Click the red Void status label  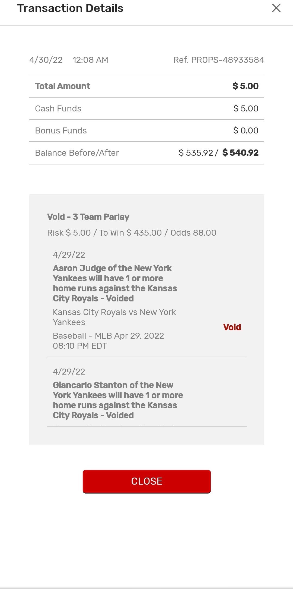(232, 327)
